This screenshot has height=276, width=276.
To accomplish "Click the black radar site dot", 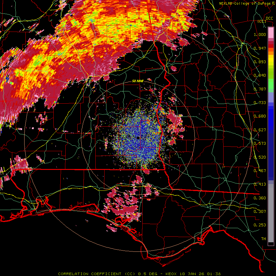I will (138, 138).
